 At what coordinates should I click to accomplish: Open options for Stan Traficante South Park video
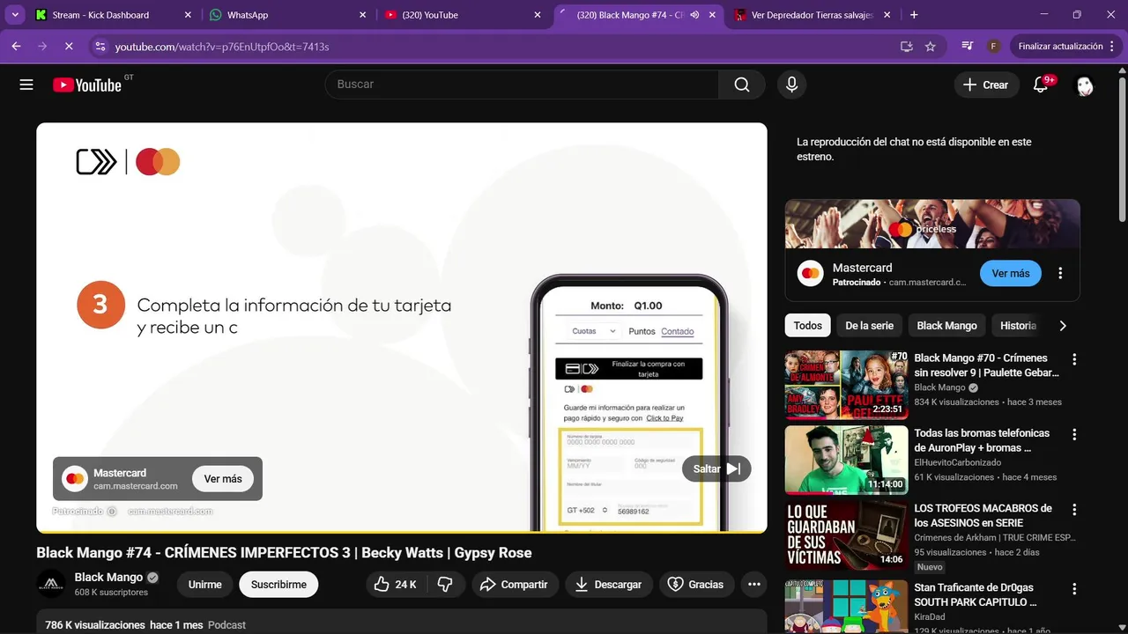1074,589
